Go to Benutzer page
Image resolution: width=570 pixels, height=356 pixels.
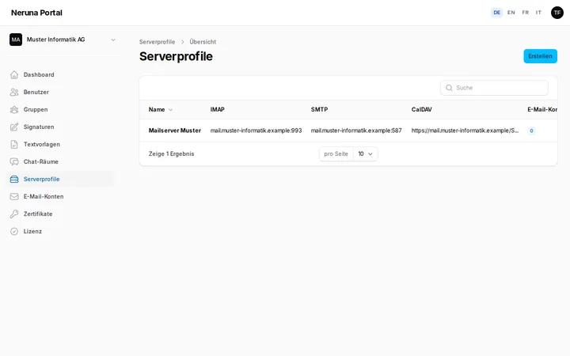click(x=61, y=93)
